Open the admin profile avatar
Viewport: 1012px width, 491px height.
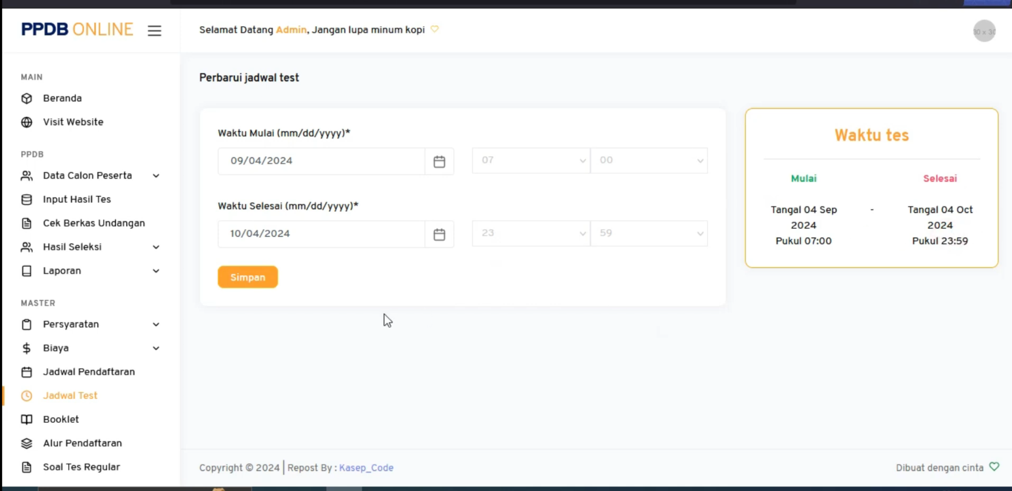[x=984, y=31]
